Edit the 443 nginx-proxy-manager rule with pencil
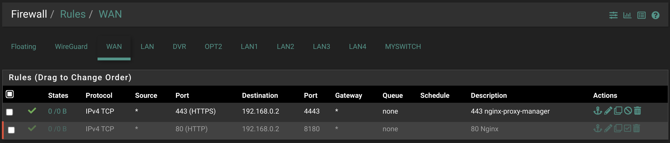 point(608,110)
